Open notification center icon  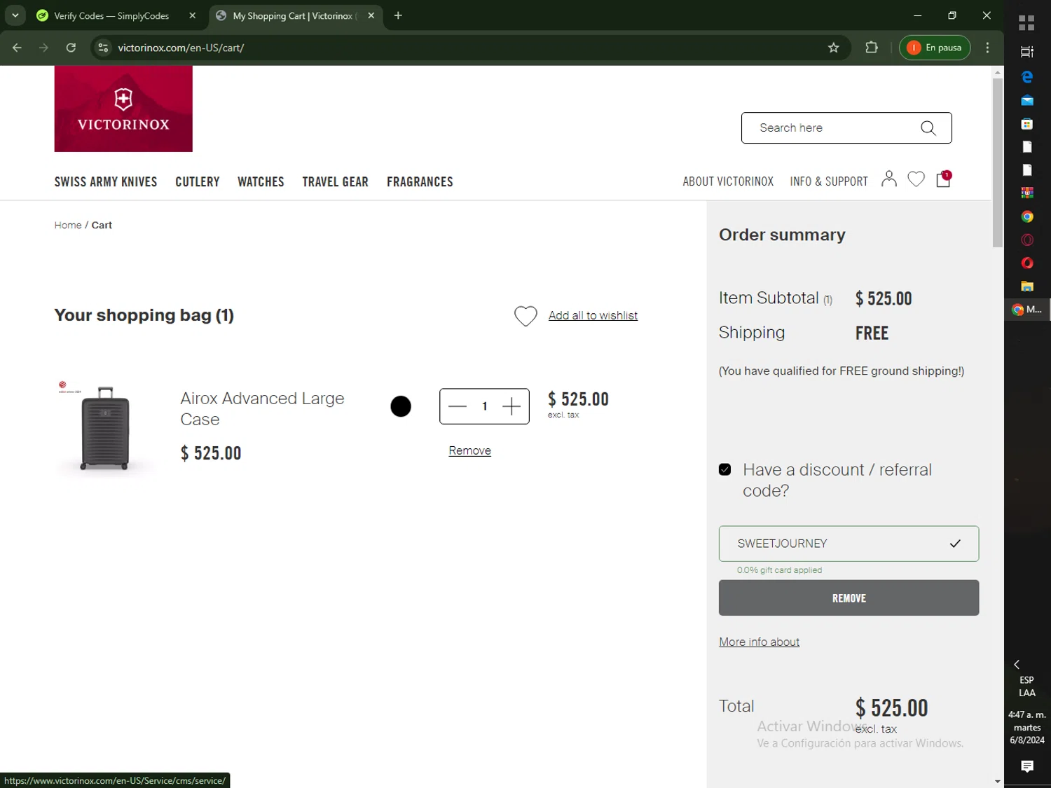1027,766
